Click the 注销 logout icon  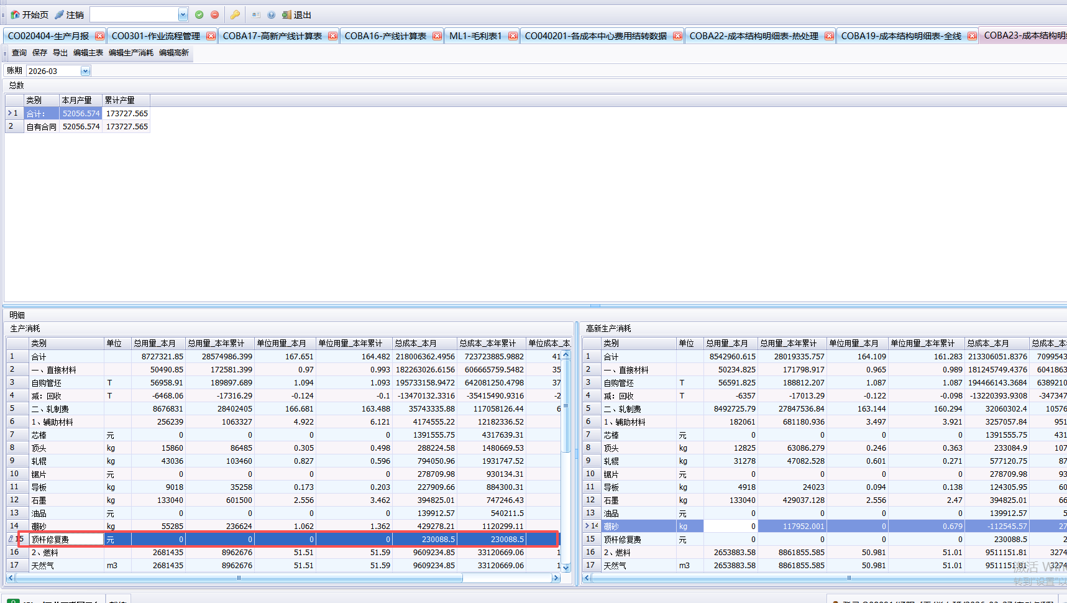tap(60, 15)
